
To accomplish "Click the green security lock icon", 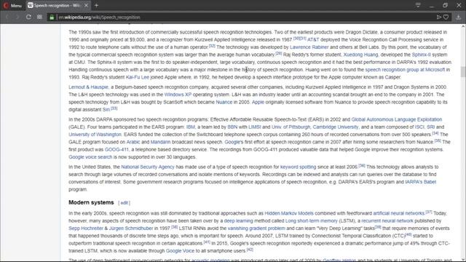I will (x=52, y=17).
